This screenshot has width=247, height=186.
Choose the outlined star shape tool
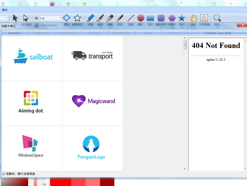(77, 18)
